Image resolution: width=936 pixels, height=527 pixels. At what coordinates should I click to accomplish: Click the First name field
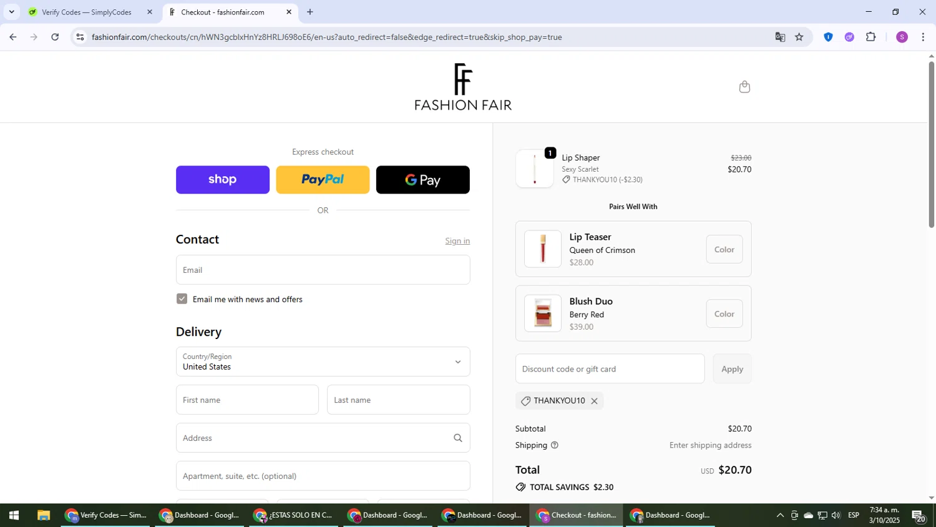(247, 400)
